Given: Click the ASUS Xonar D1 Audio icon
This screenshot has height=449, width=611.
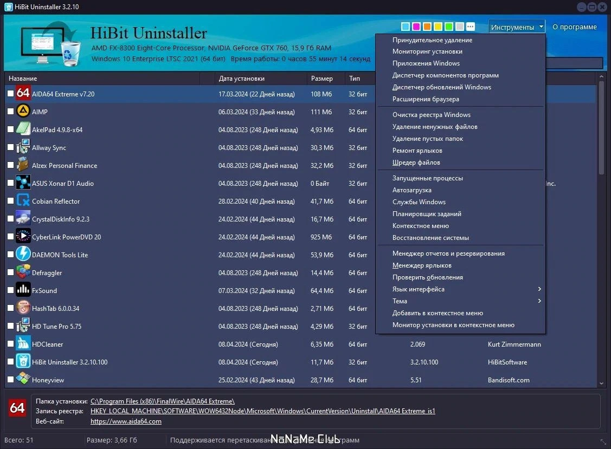Looking at the screenshot, I should (23, 183).
